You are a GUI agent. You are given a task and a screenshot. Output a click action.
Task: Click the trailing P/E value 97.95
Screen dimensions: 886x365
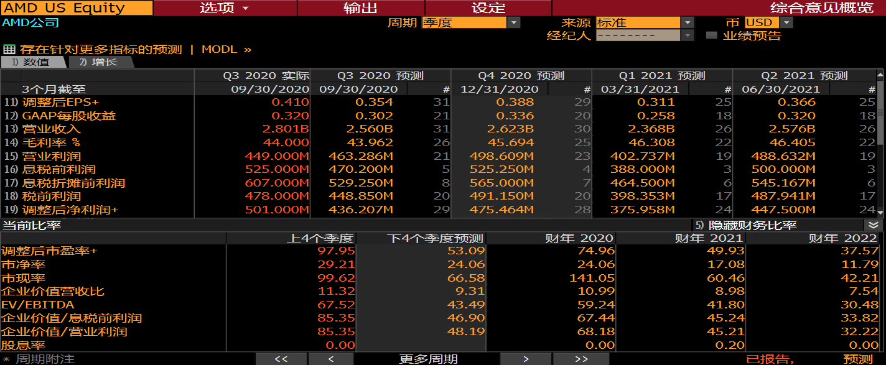[337, 251]
